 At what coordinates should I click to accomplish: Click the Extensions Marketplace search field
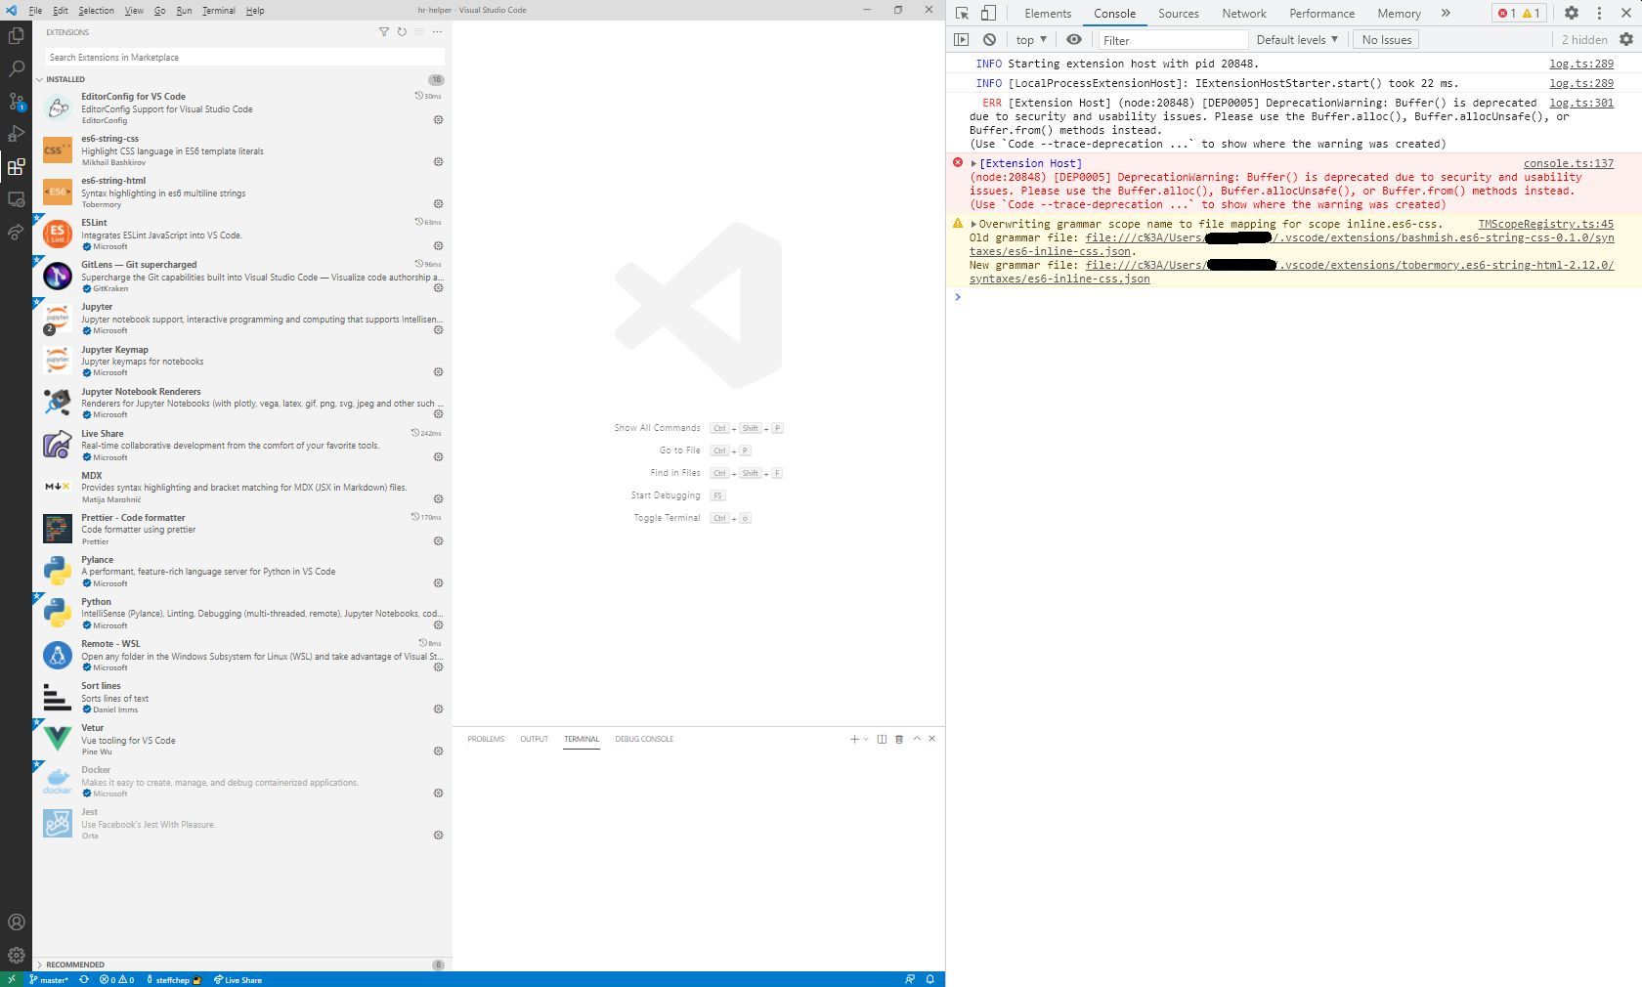241,57
